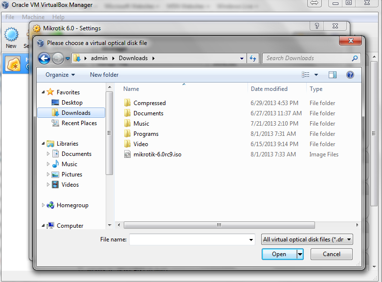Select the Video folder icon
Screen dimensions: 382x282
coord(127,144)
